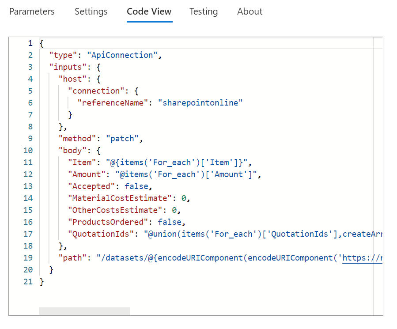Click the https:// link on line 19
Viewport: 397px width, 329px height.
pos(362,258)
